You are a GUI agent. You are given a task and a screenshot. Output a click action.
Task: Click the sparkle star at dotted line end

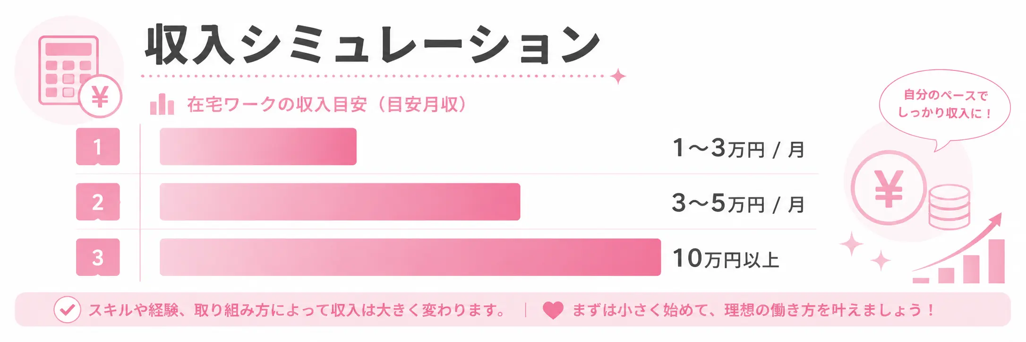pos(618,76)
